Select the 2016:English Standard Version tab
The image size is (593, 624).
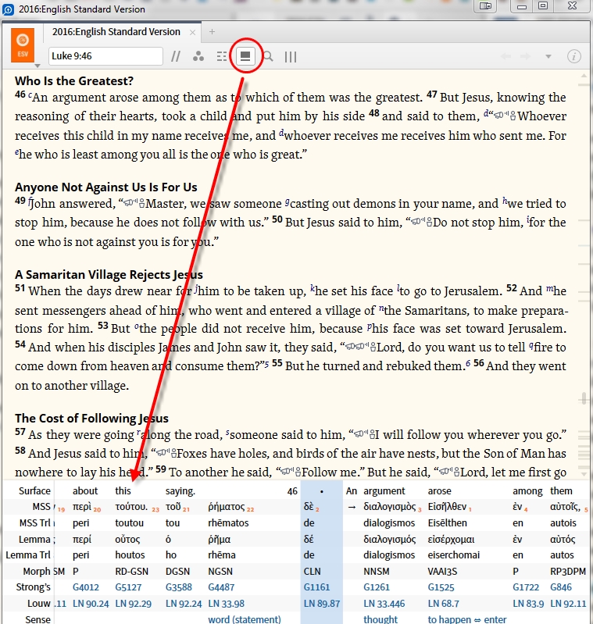116,32
